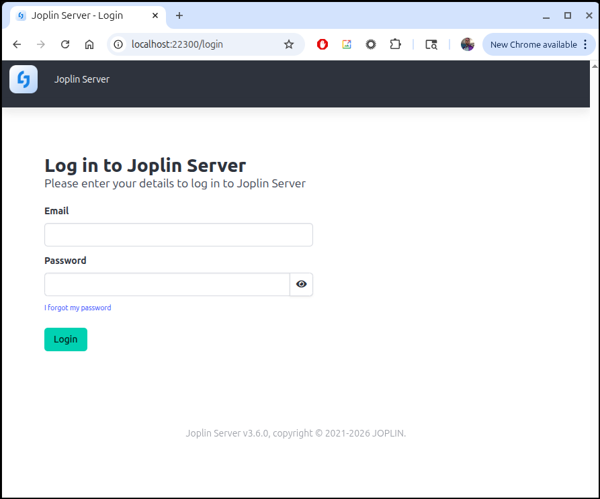
Task: Bookmark this page with the star icon
Action: tap(289, 44)
